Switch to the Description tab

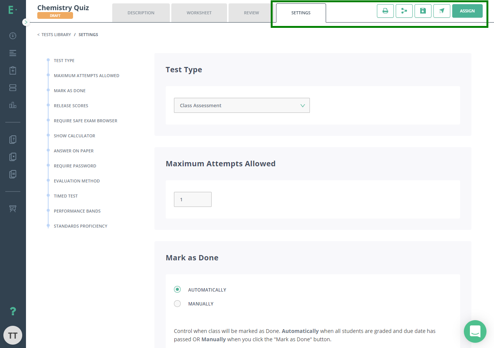pyautogui.click(x=141, y=12)
